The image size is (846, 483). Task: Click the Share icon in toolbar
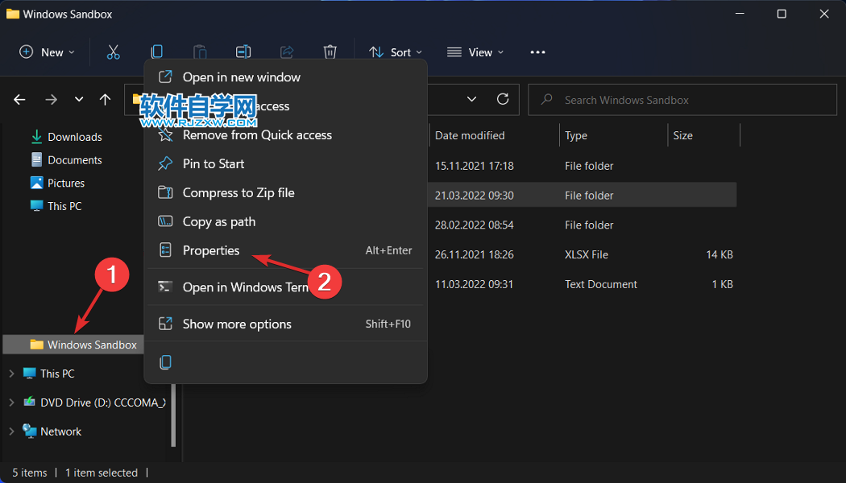pyautogui.click(x=287, y=52)
